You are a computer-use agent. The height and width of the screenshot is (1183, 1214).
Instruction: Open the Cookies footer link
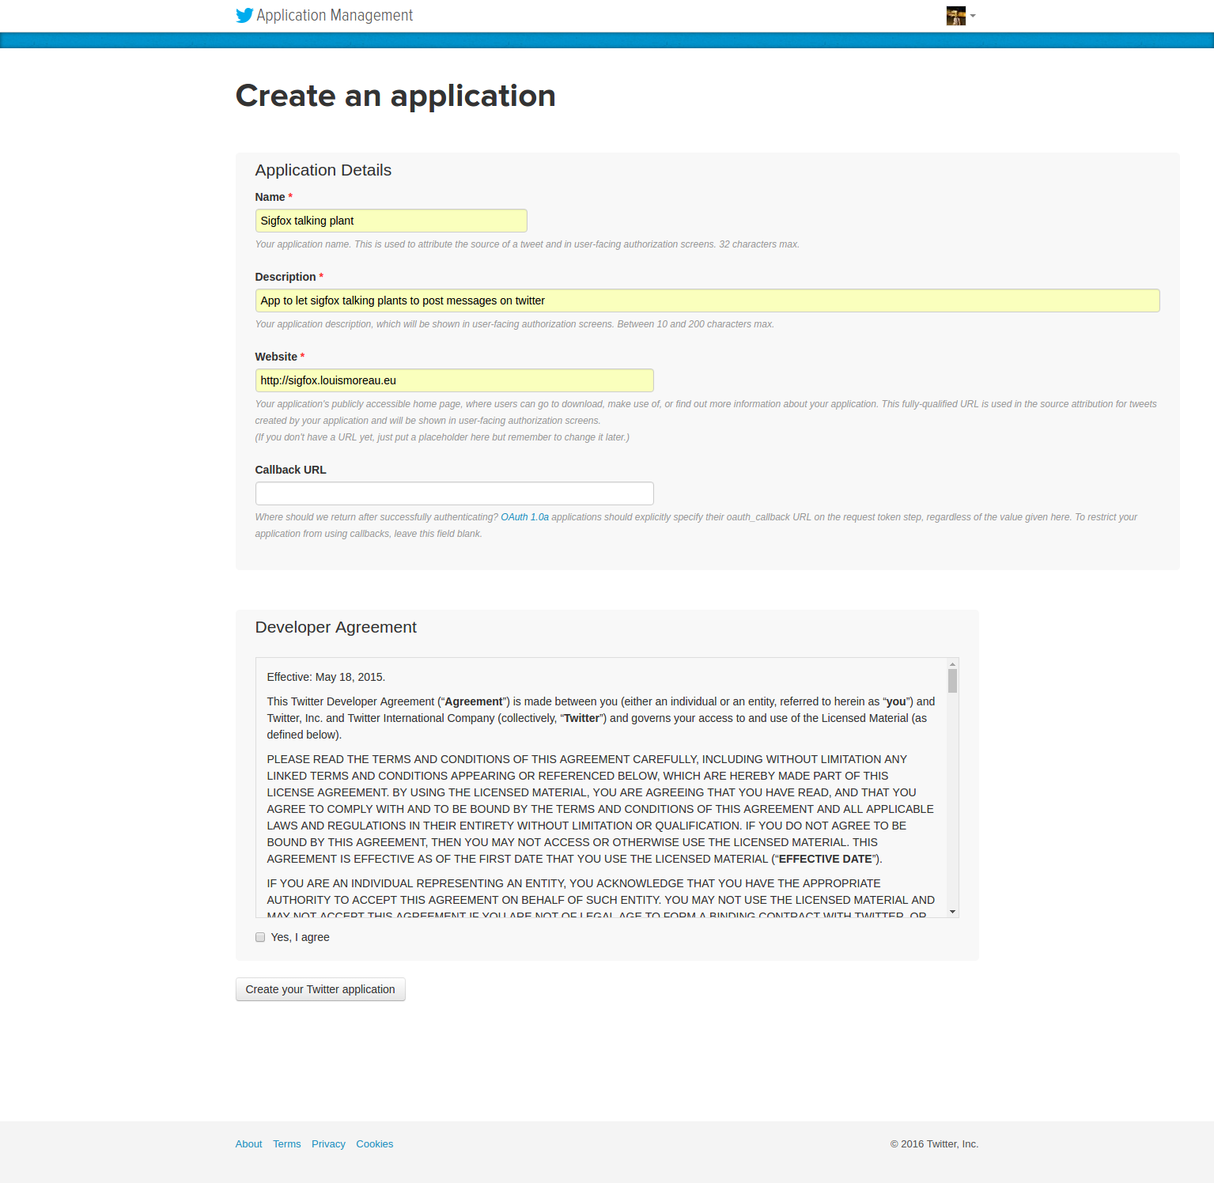pos(374,1144)
